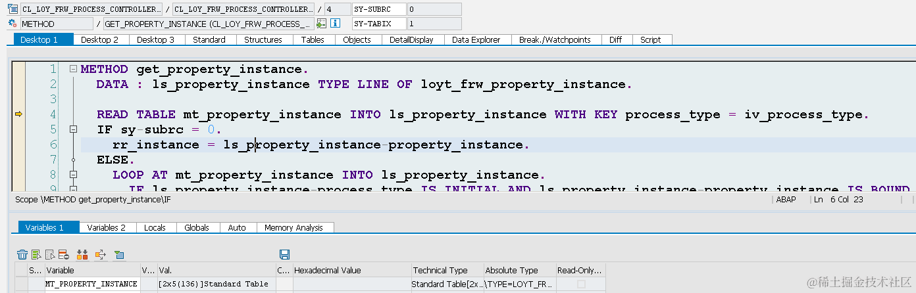Click the Absolute Type column header

[x=519, y=270]
